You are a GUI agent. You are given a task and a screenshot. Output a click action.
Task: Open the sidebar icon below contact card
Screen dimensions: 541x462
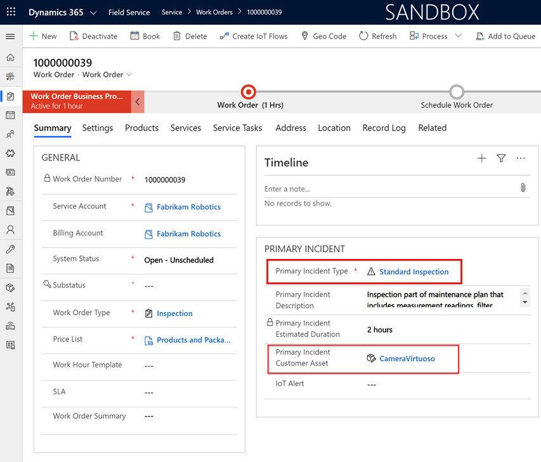(x=11, y=191)
